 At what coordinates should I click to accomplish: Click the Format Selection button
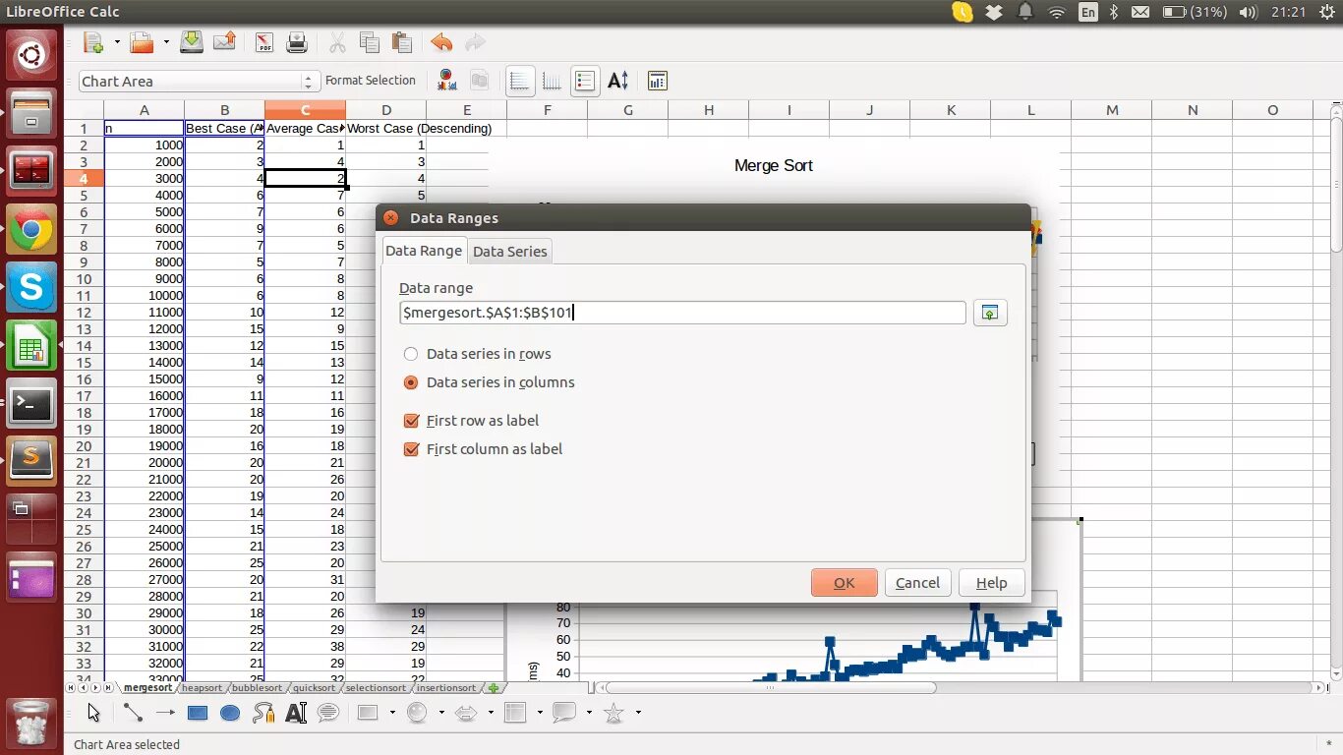(x=371, y=81)
